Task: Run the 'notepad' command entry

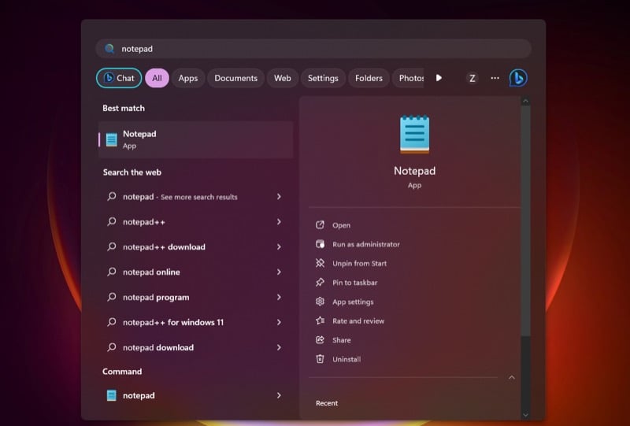Action: coord(196,395)
